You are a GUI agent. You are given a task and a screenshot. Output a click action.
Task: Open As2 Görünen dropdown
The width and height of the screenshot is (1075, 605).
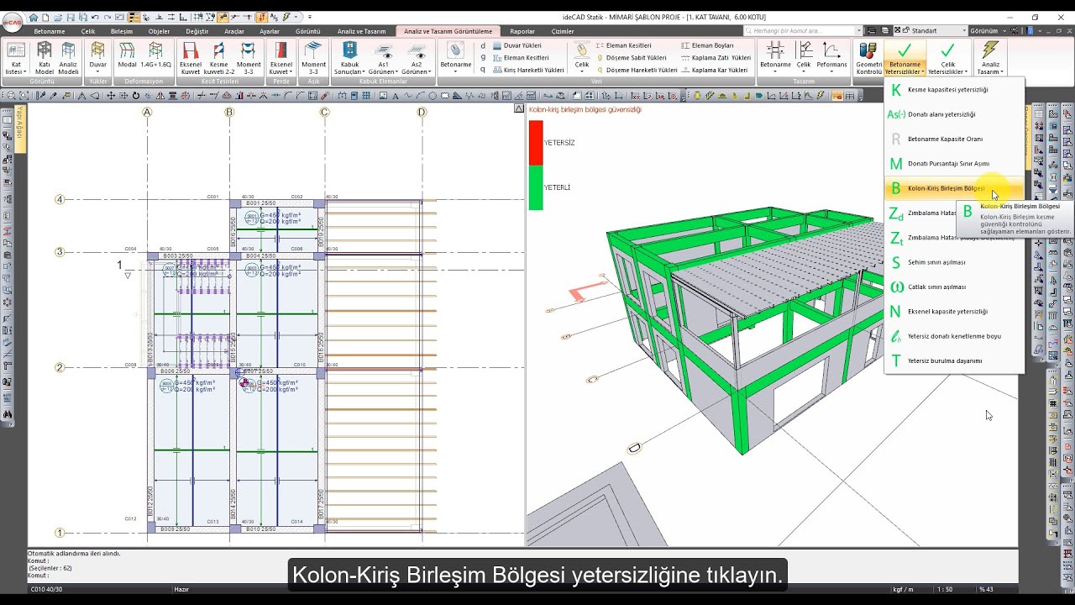pyautogui.click(x=417, y=58)
